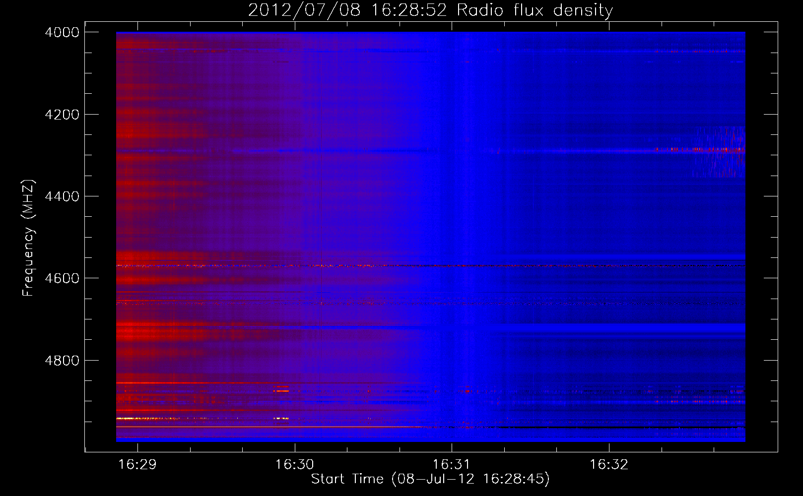This screenshot has width=803, height=496.
Task: Select the 4400 frequency axis label
Action: [x=62, y=196]
